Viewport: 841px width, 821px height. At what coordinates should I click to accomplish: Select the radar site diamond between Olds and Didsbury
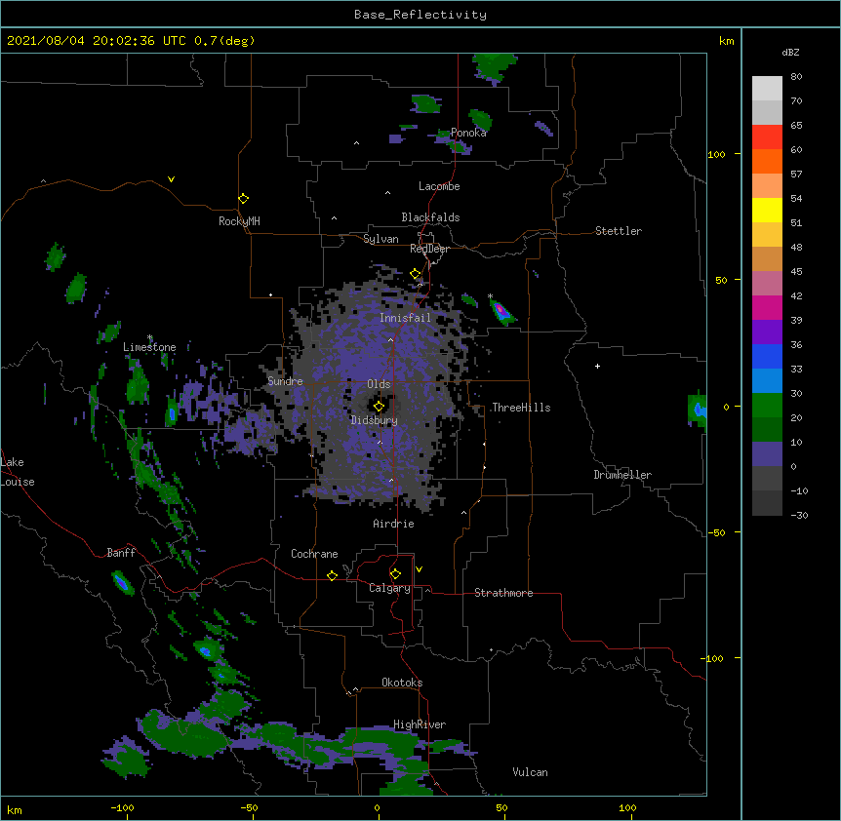tap(379, 407)
